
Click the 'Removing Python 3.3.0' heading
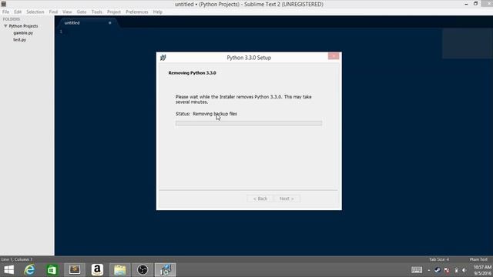pyautogui.click(x=192, y=73)
